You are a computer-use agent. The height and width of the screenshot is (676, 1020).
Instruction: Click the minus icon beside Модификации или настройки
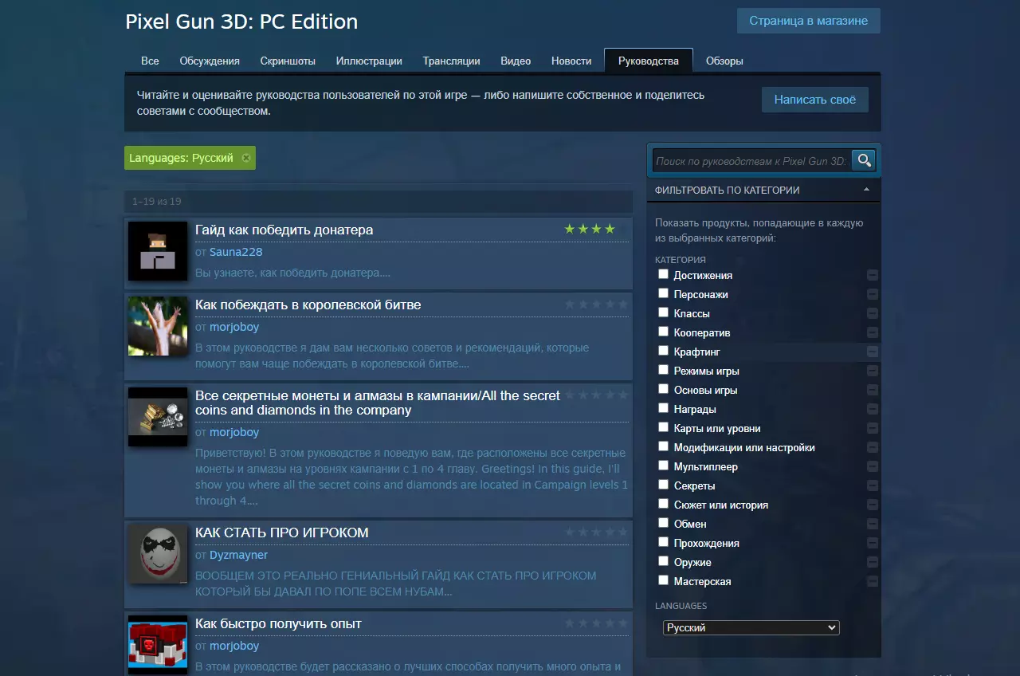[x=873, y=447]
